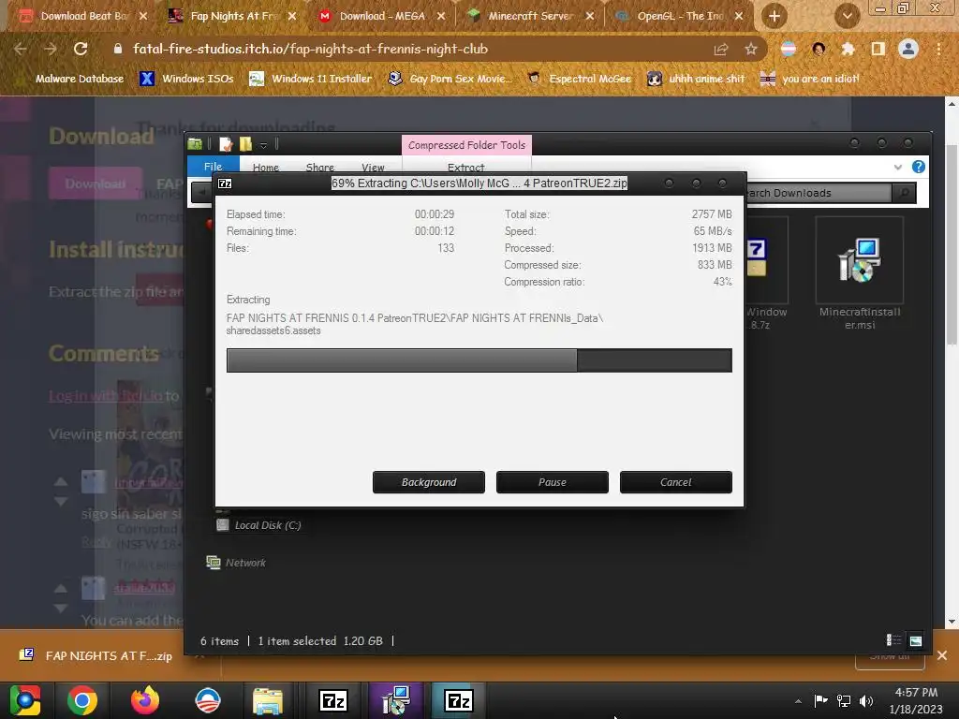Open network icon in system tray
The width and height of the screenshot is (959, 719).
coord(844,701)
